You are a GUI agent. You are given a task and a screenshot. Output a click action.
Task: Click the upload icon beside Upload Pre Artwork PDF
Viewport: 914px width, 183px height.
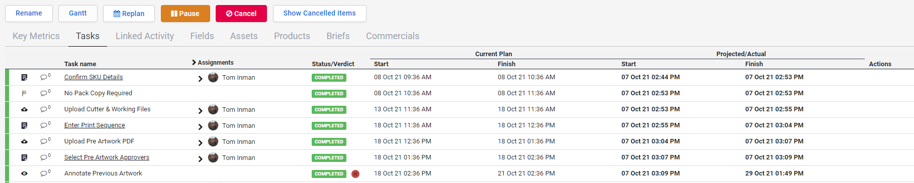24,141
